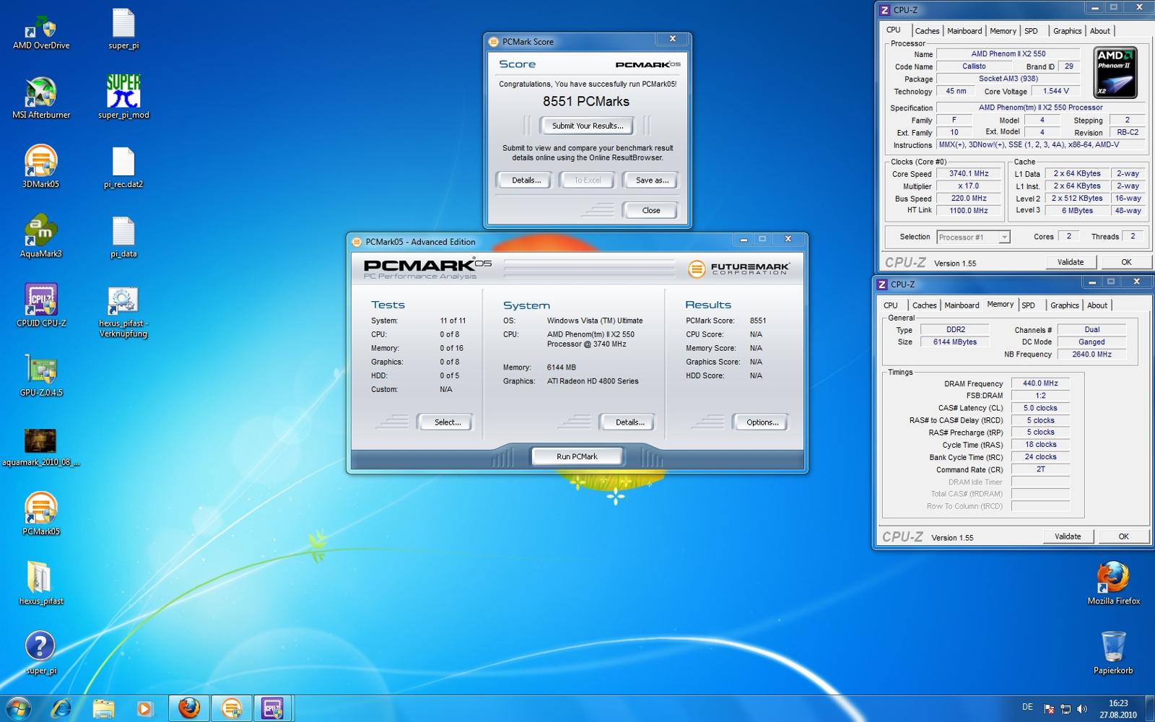Switch to CPU tab in bottom CPU-Z window
1155x722 pixels.
coord(891,305)
